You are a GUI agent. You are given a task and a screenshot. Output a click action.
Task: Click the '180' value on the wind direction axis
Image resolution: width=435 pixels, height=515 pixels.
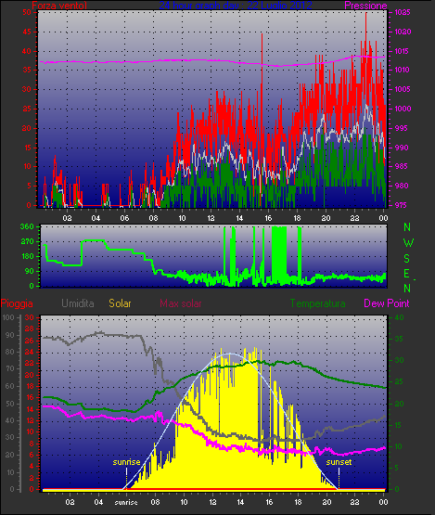[27, 256]
